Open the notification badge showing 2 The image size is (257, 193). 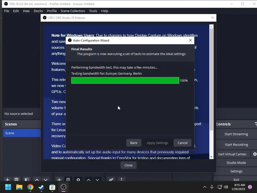point(250,187)
